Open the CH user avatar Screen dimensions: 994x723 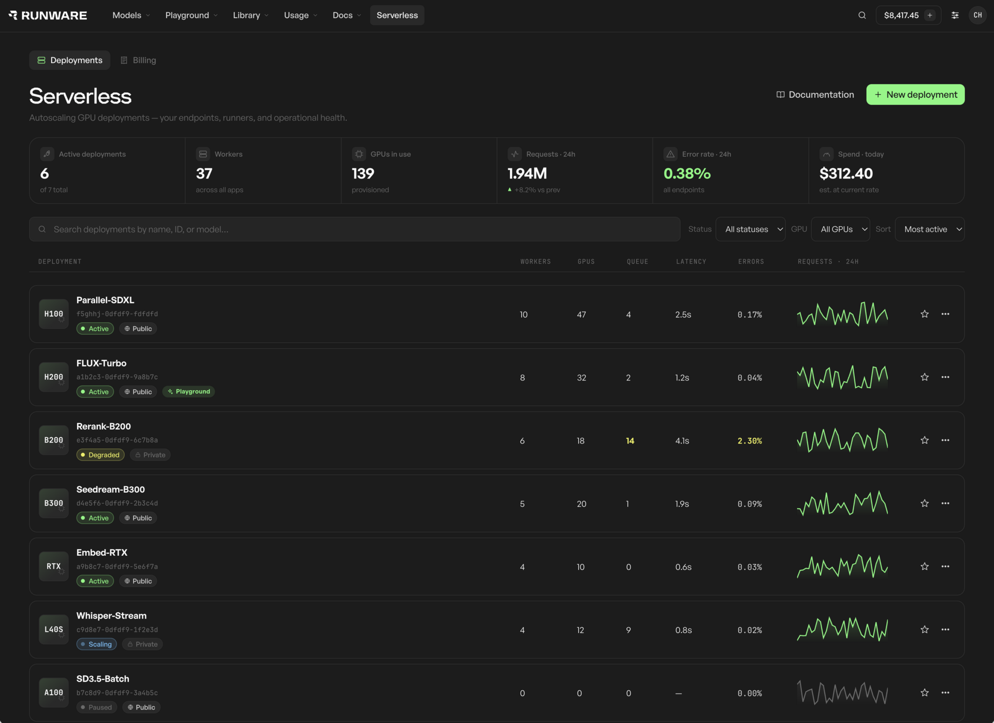[977, 15]
